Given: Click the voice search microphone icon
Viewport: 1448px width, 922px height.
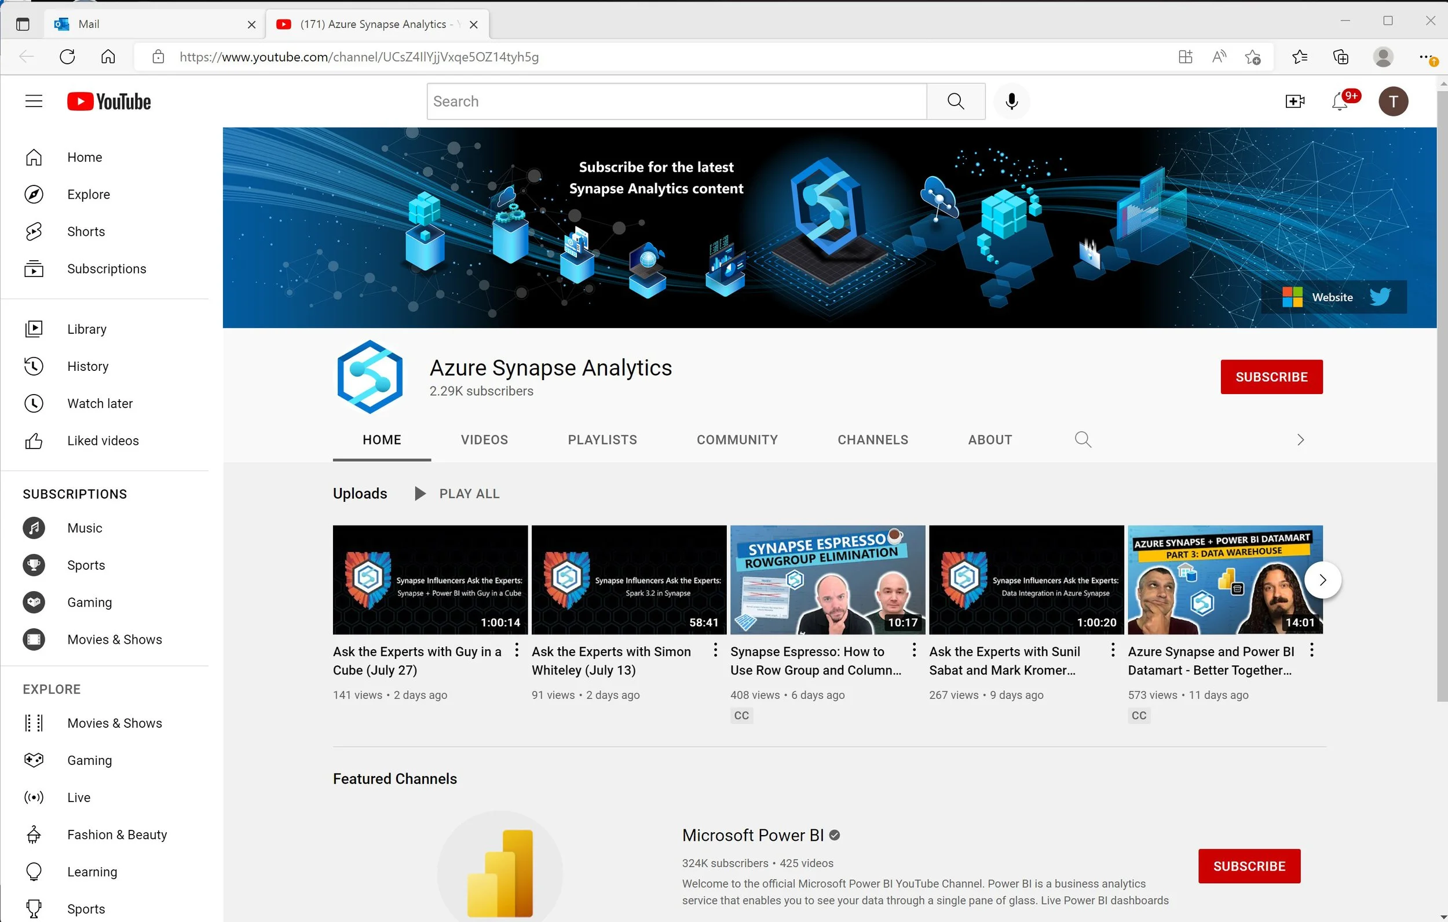Looking at the screenshot, I should [1011, 101].
